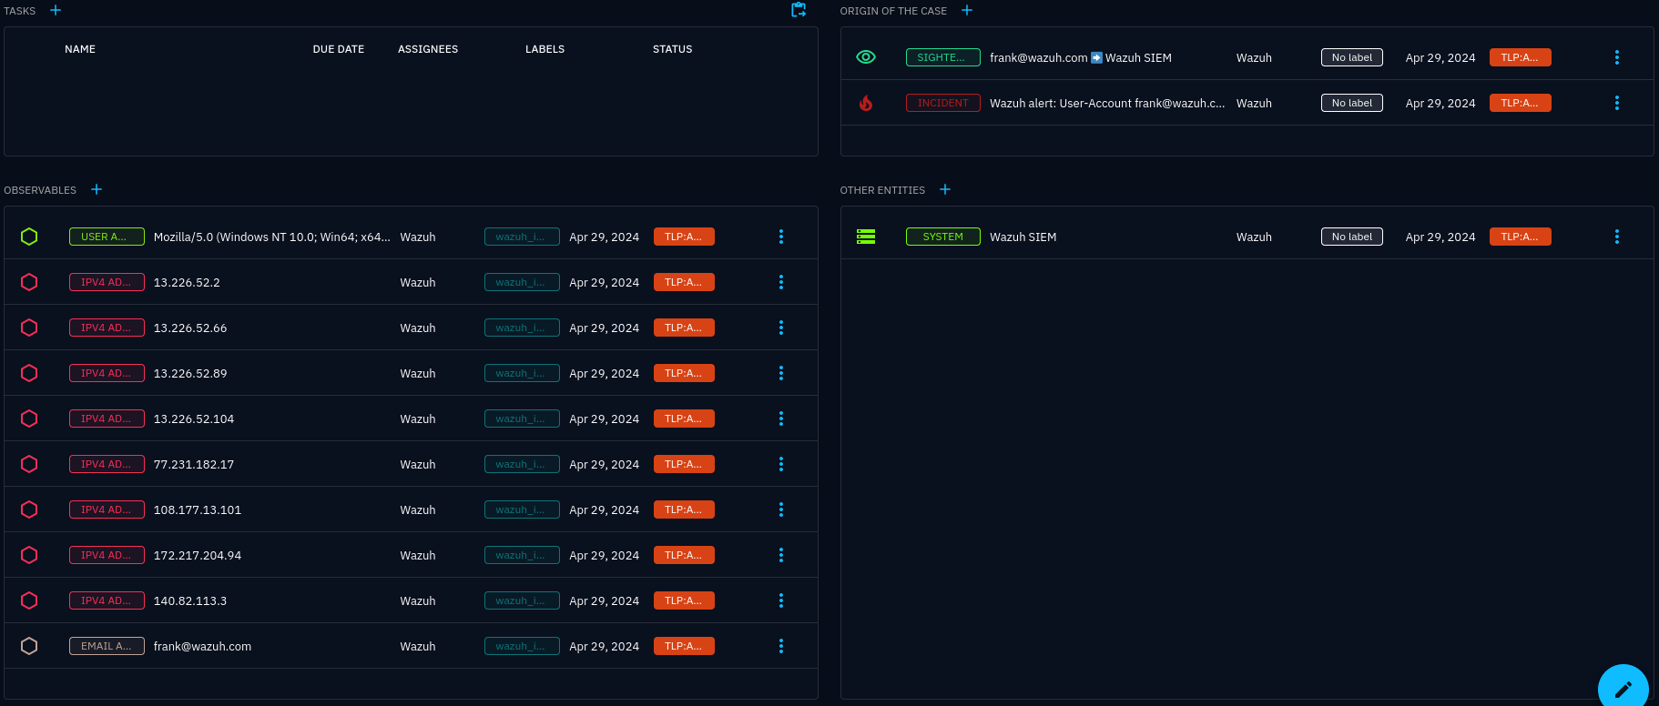
Task: Click the incident flame icon
Action: click(x=866, y=103)
